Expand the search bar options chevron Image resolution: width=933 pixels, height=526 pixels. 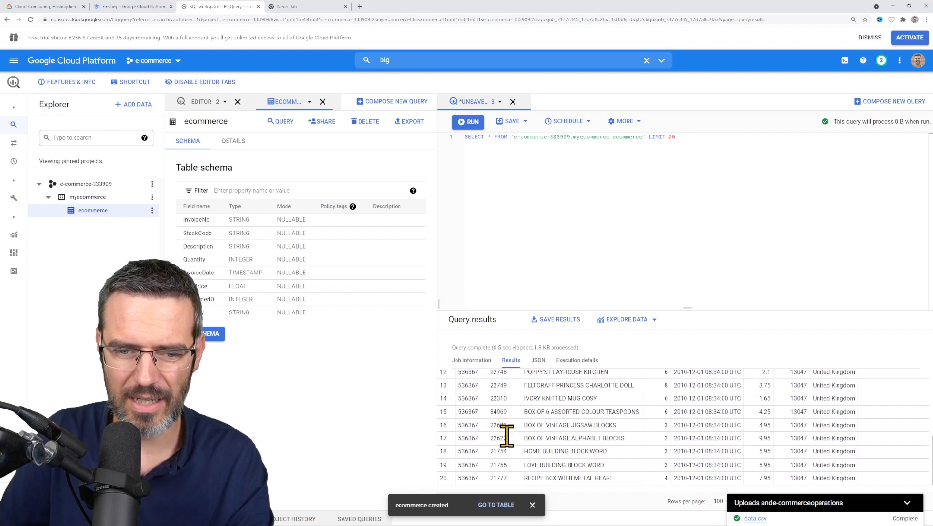pyautogui.click(x=661, y=60)
